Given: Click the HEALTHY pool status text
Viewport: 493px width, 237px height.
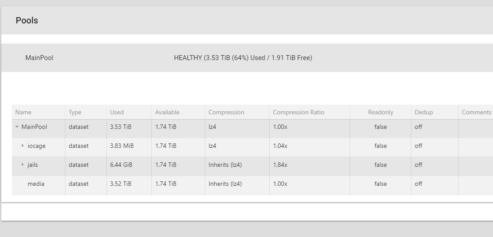Looking at the screenshot, I should coord(243,58).
